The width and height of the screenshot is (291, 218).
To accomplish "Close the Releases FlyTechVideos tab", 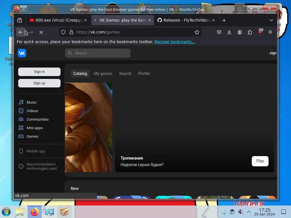I will (x=213, y=20).
